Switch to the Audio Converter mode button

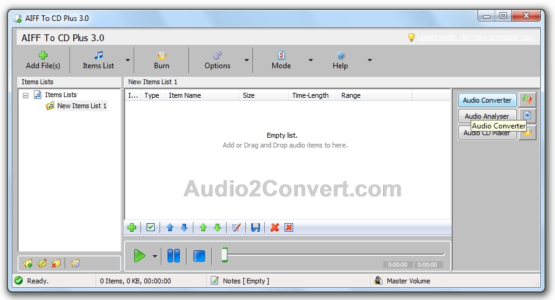coord(487,100)
